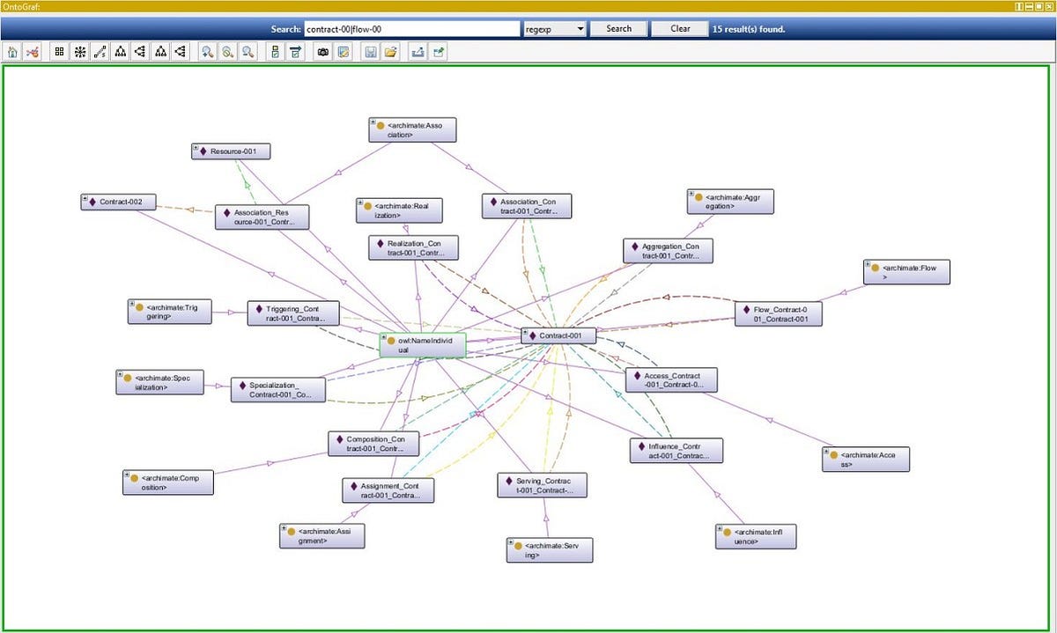Expand the archimate:Flow node
The height and width of the screenshot is (633, 1057).
point(869,266)
